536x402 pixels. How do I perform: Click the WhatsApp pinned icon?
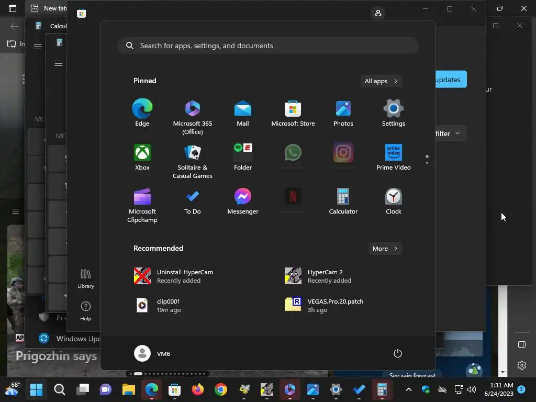[x=293, y=152]
